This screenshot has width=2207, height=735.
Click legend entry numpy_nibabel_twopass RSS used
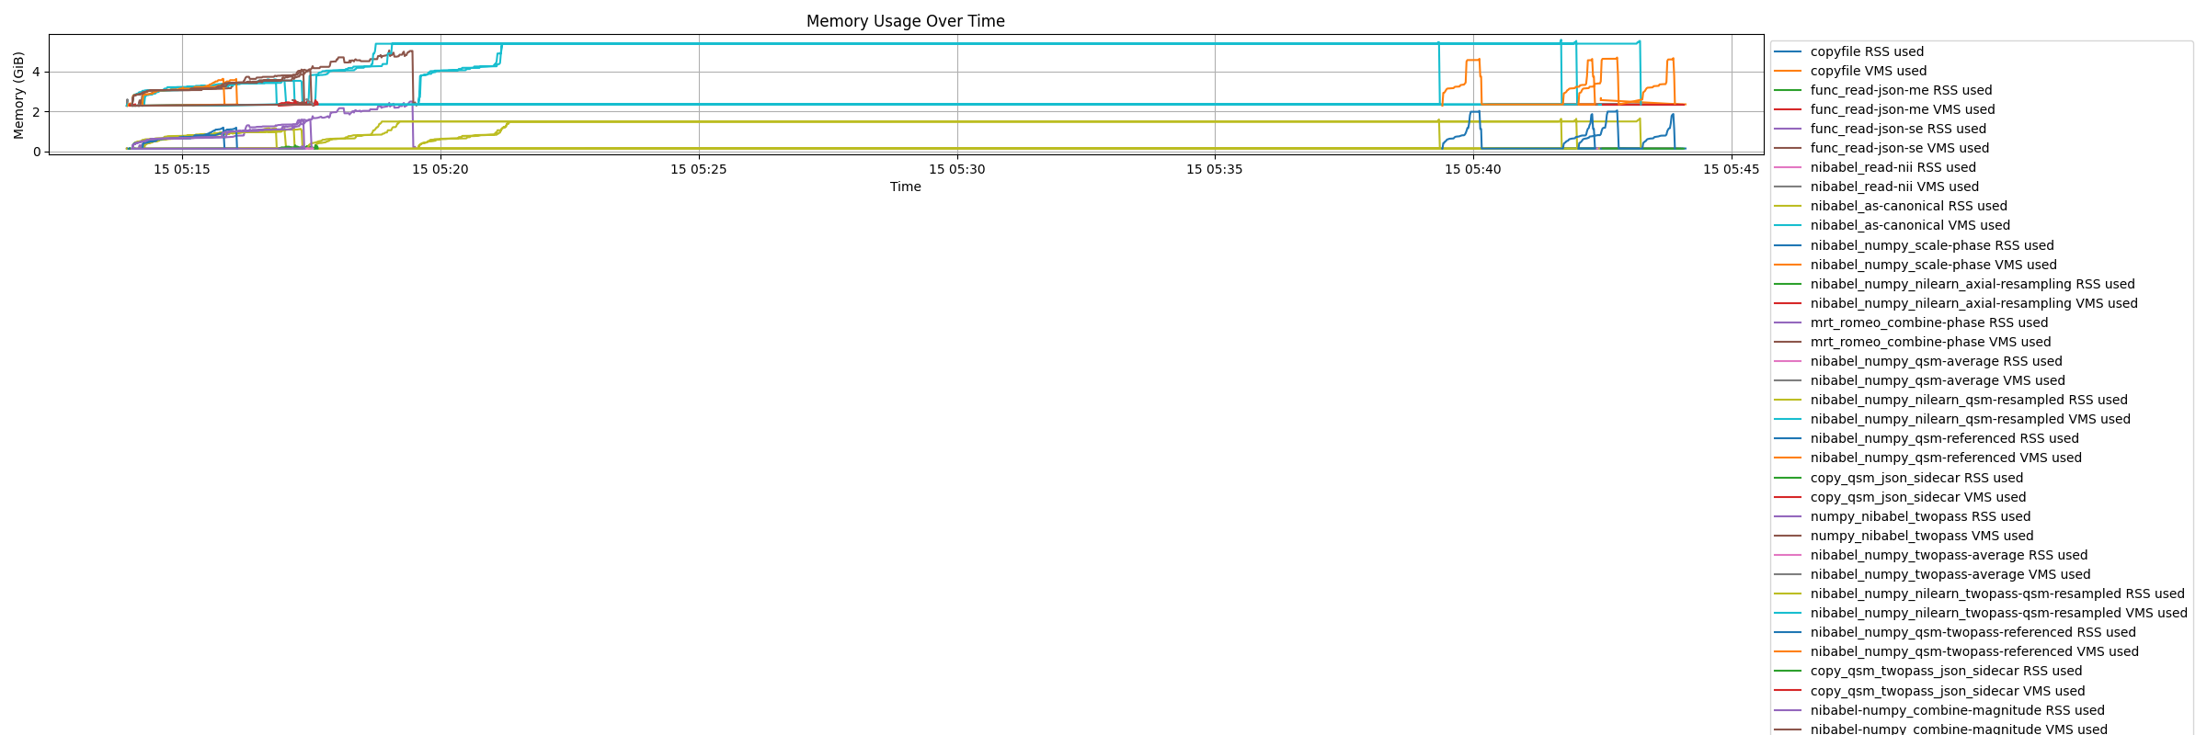pos(1903,517)
